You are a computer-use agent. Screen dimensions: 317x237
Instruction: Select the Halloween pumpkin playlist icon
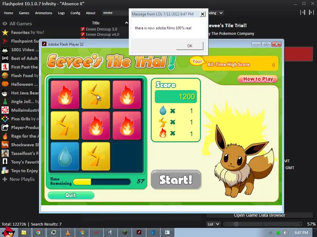point(5,84)
